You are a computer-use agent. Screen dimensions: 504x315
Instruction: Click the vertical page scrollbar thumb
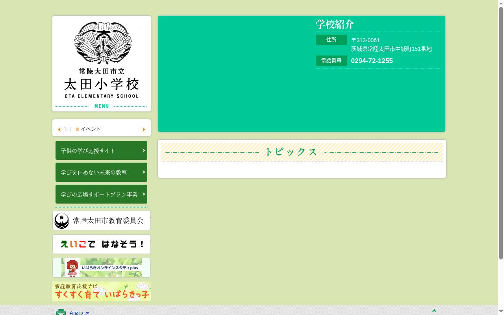click(501, 133)
